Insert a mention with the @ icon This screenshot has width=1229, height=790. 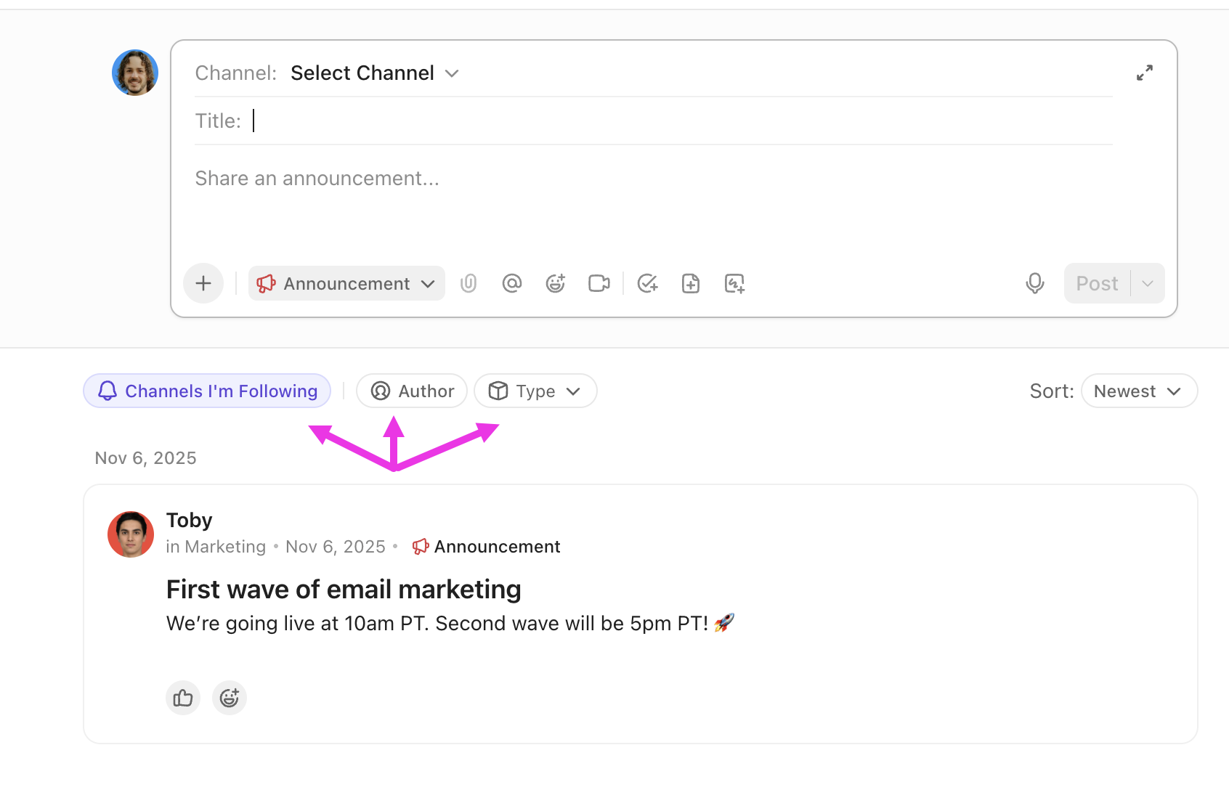[x=512, y=283]
